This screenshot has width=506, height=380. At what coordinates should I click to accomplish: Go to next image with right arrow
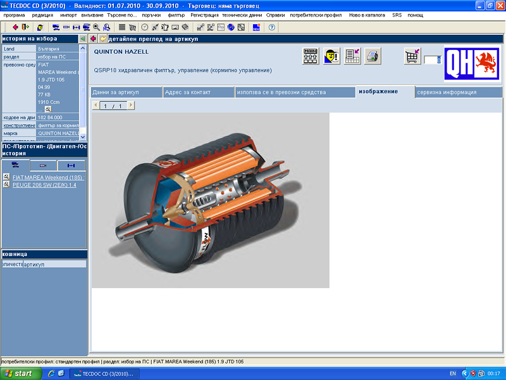[131, 105]
